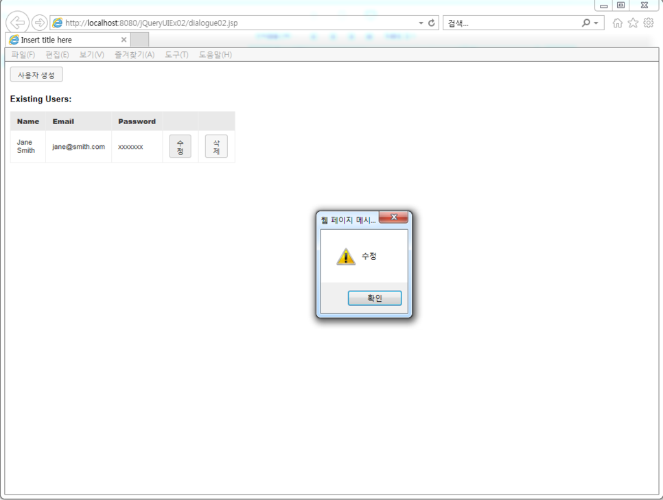Click the jane@smith.com email cell
663x500 pixels.
tap(79, 146)
